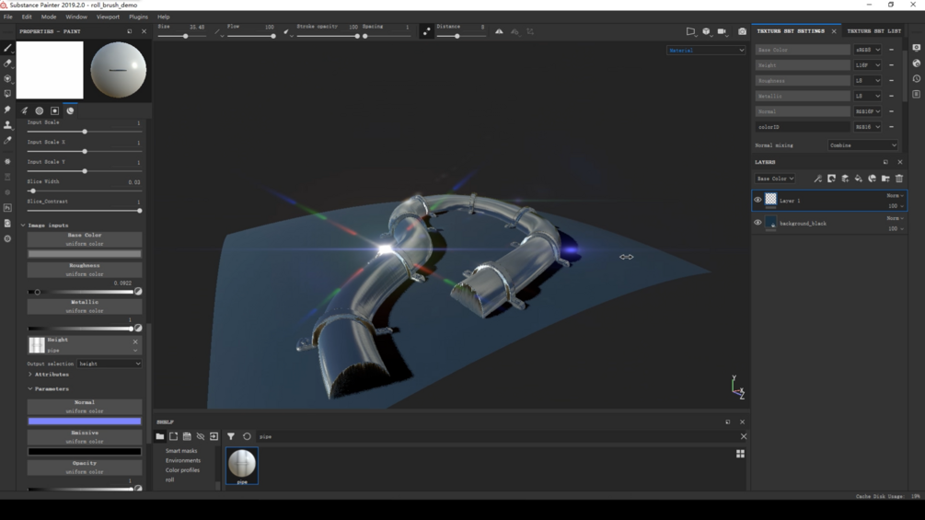The width and height of the screenshot is (925, 520).
Task: Click the Emissive uniform color button
Action: click(85, 437)
